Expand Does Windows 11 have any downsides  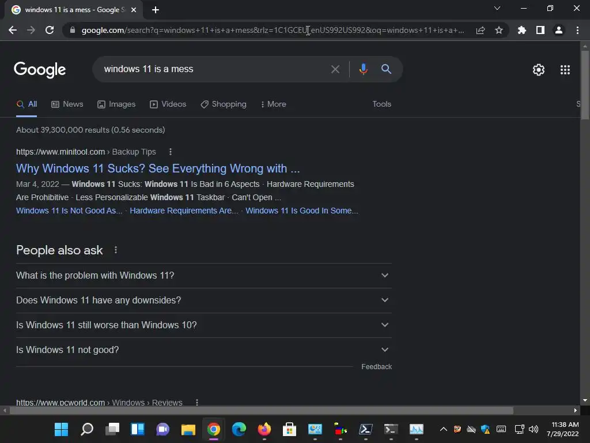(203, 300)
